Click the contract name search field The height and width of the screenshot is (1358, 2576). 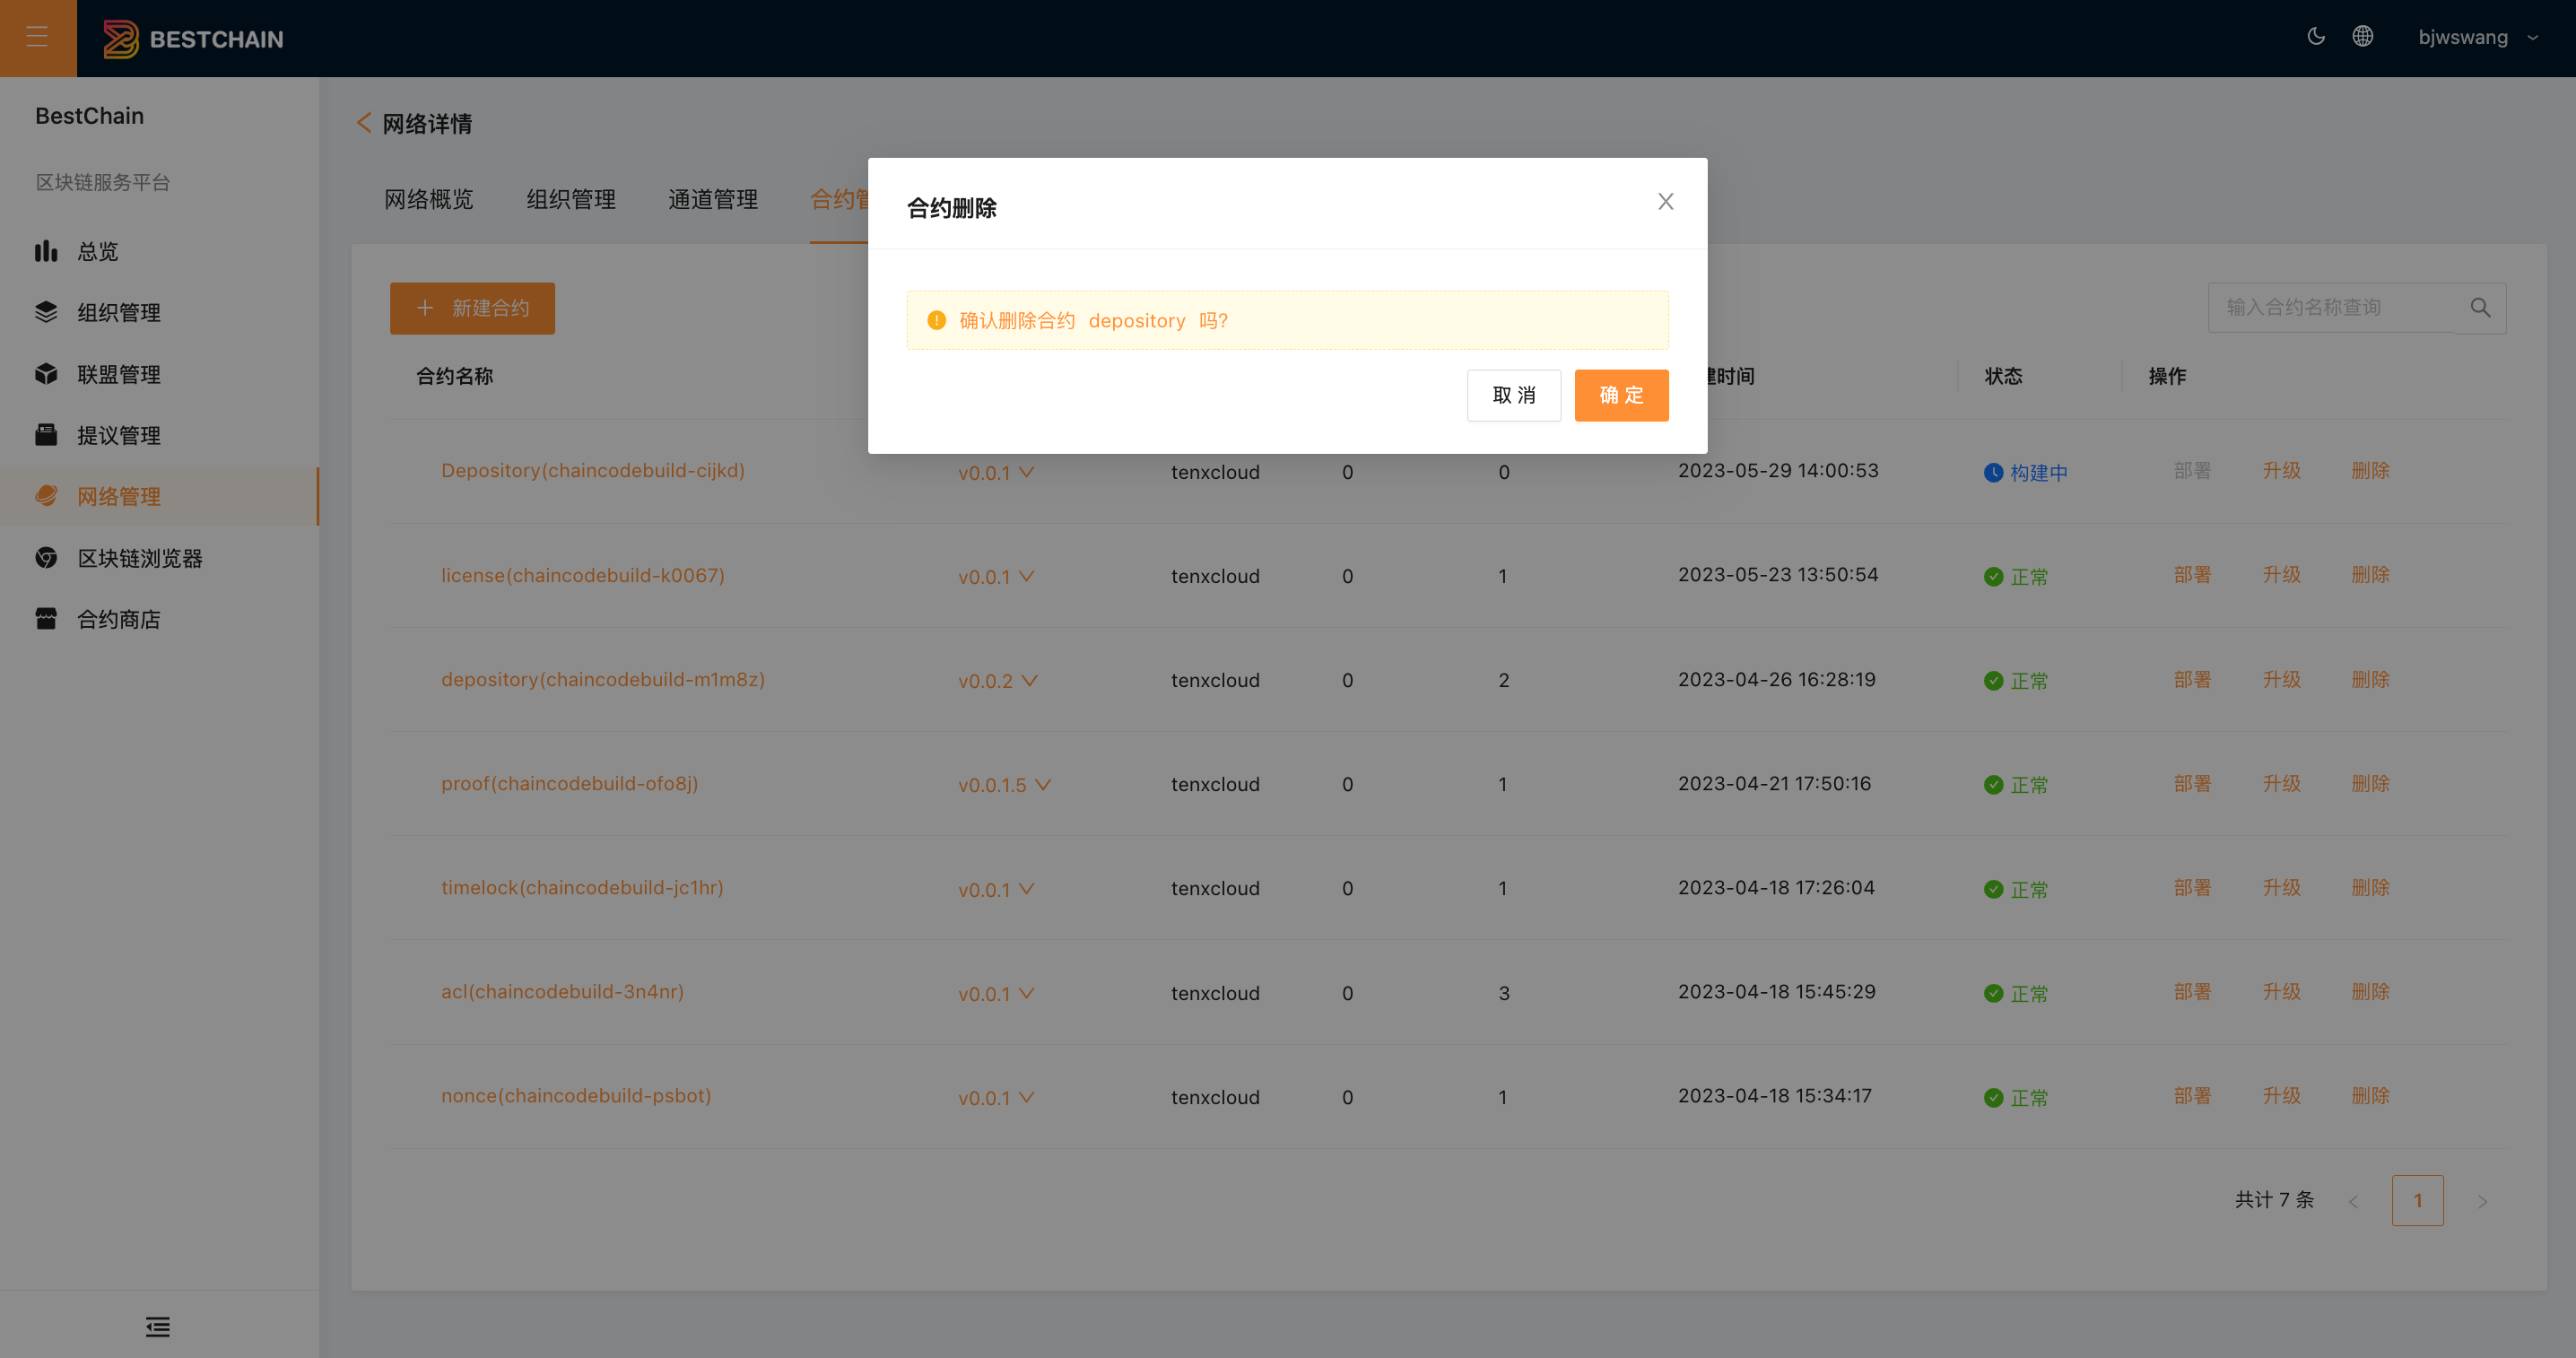click(x=2332, y=308)
